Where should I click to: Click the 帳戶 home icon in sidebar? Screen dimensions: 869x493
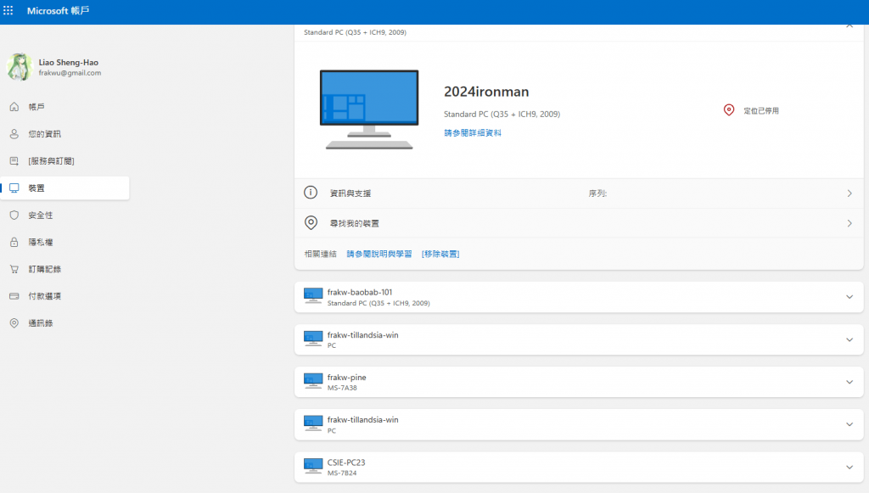coord(14,107)
